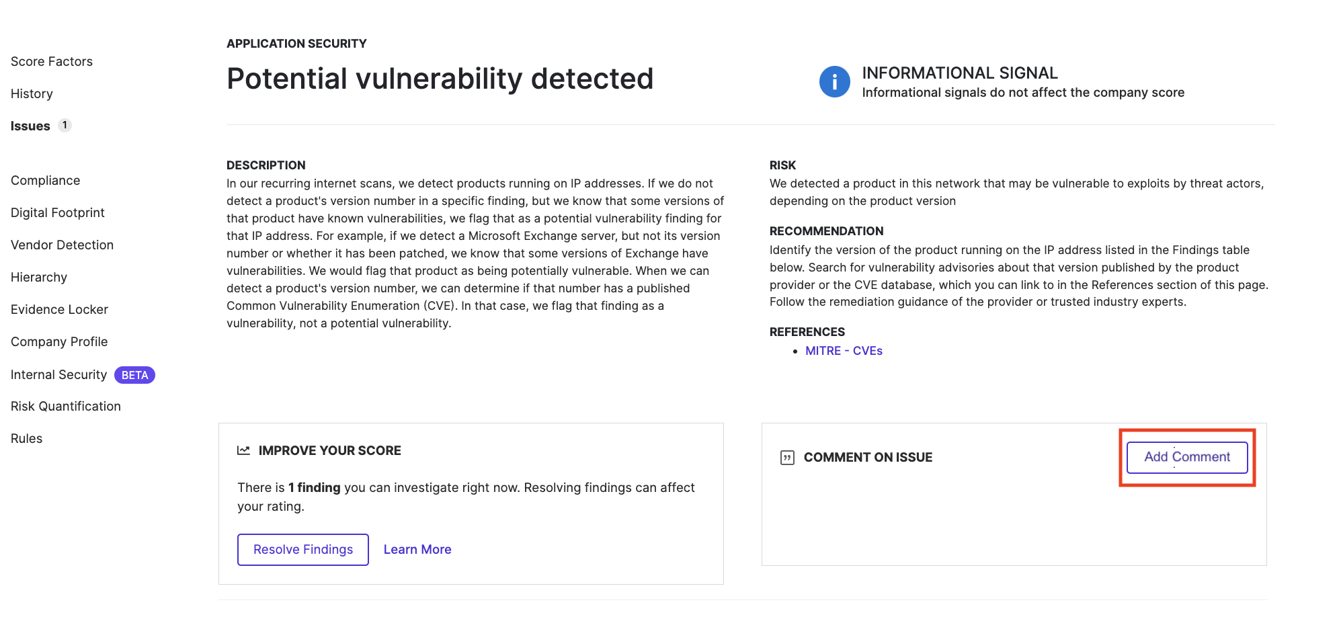Open Score Factors in the sidebar
The width and height of the screenshot is (1339, 621).
click(x=52, y=62)
